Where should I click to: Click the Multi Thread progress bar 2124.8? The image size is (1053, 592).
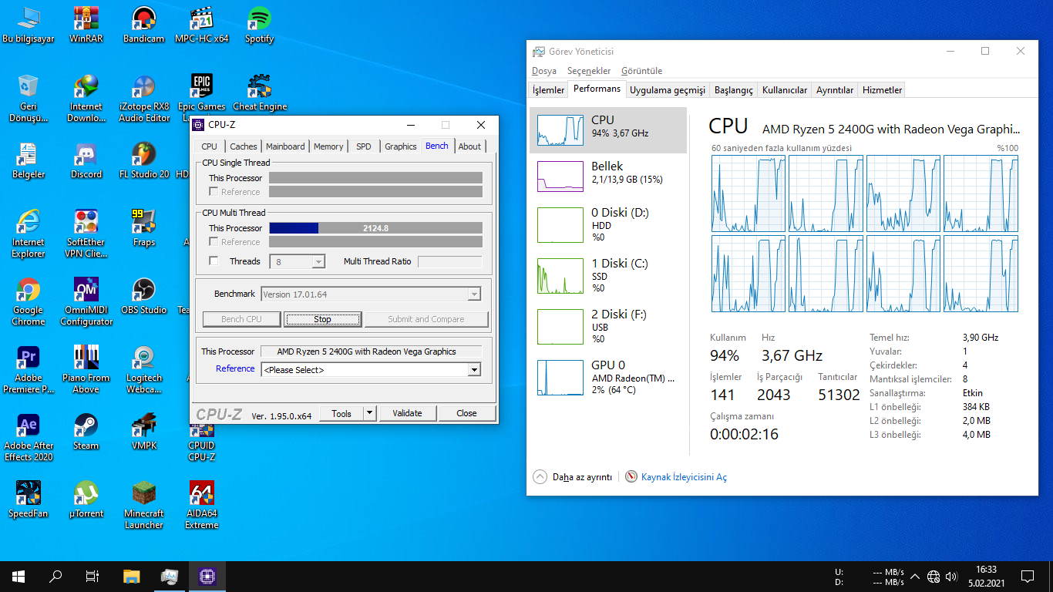tap(375, 228)
